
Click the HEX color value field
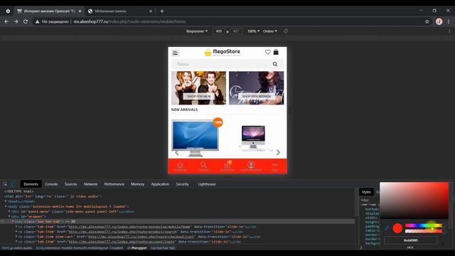pyautogui.click(x=411, y=240)
